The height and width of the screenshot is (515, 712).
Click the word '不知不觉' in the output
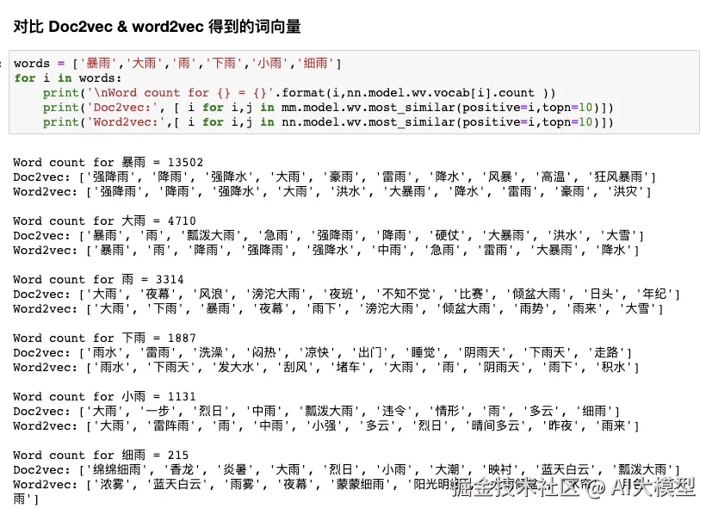pos(406,294)
